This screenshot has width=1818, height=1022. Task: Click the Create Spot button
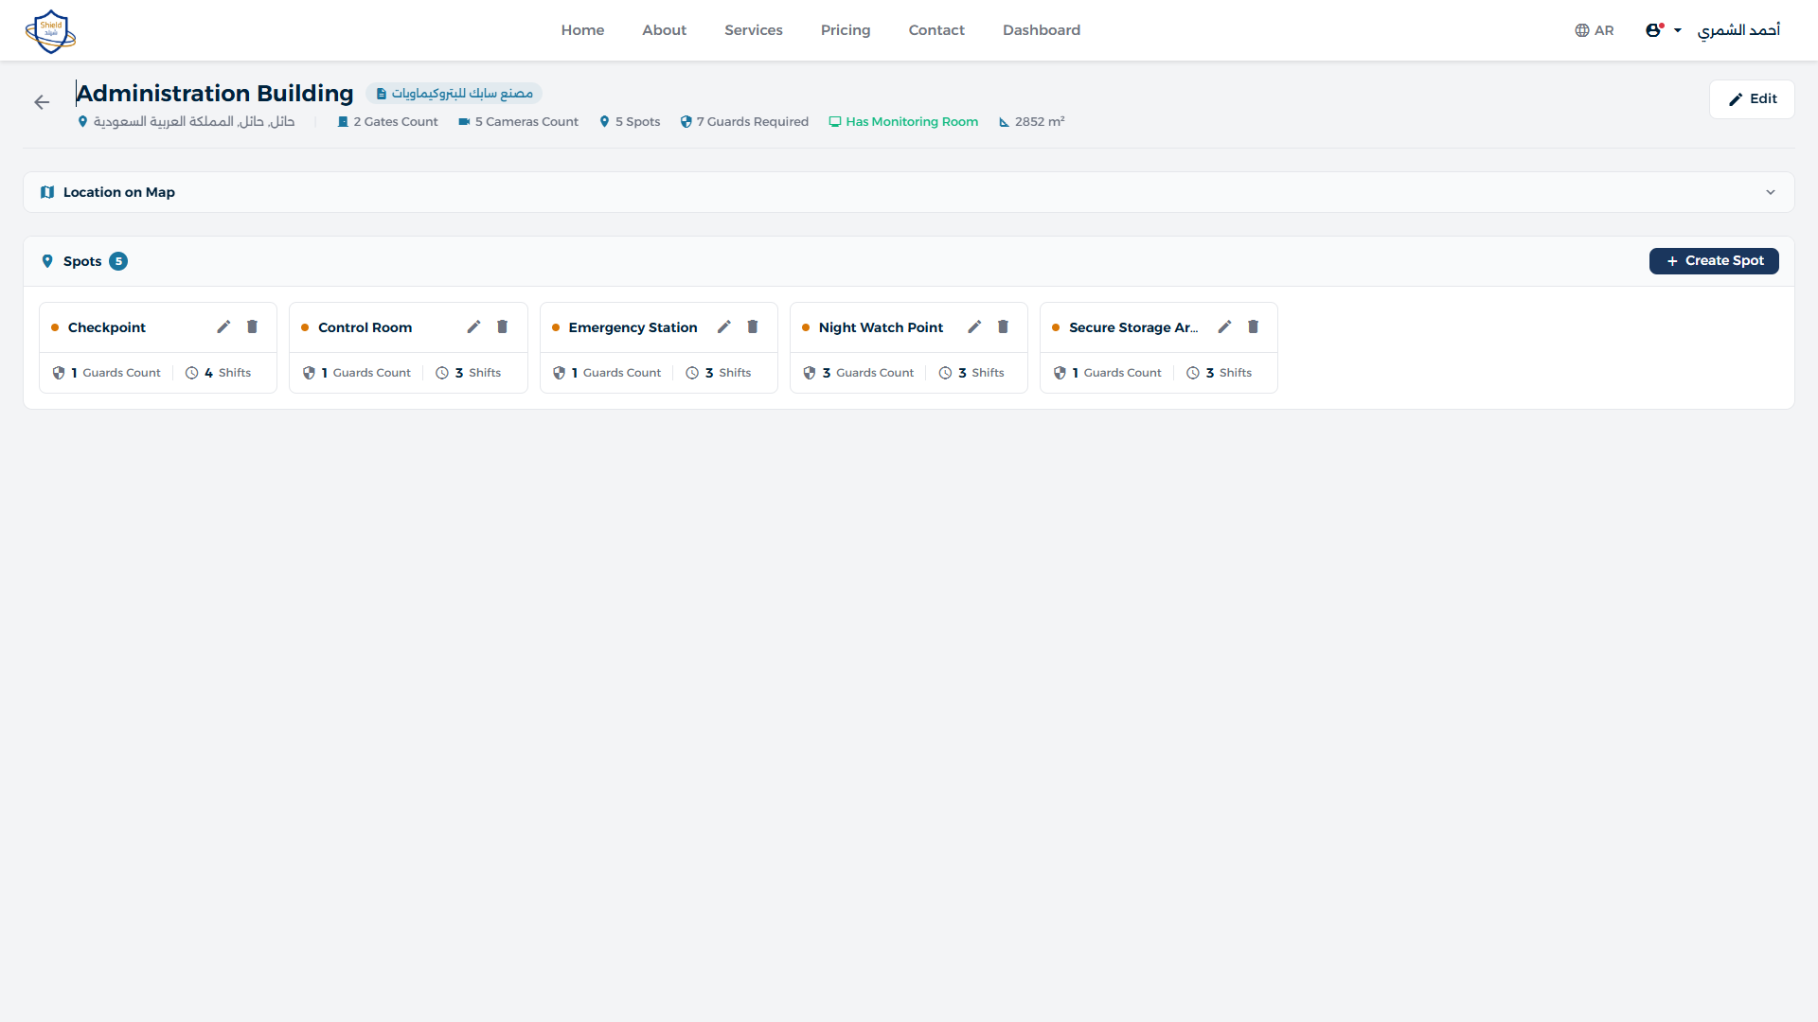click(1714, 260)
